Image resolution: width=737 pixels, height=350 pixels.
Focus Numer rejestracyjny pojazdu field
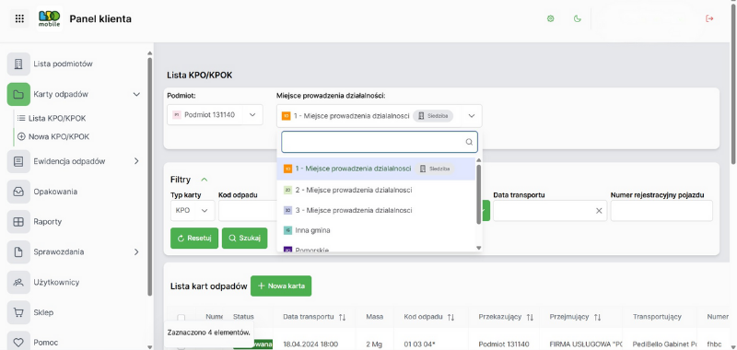coord(661,211)
